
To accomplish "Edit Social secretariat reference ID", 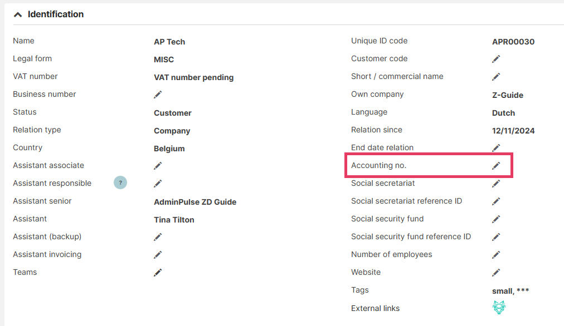I will [496, 201].
